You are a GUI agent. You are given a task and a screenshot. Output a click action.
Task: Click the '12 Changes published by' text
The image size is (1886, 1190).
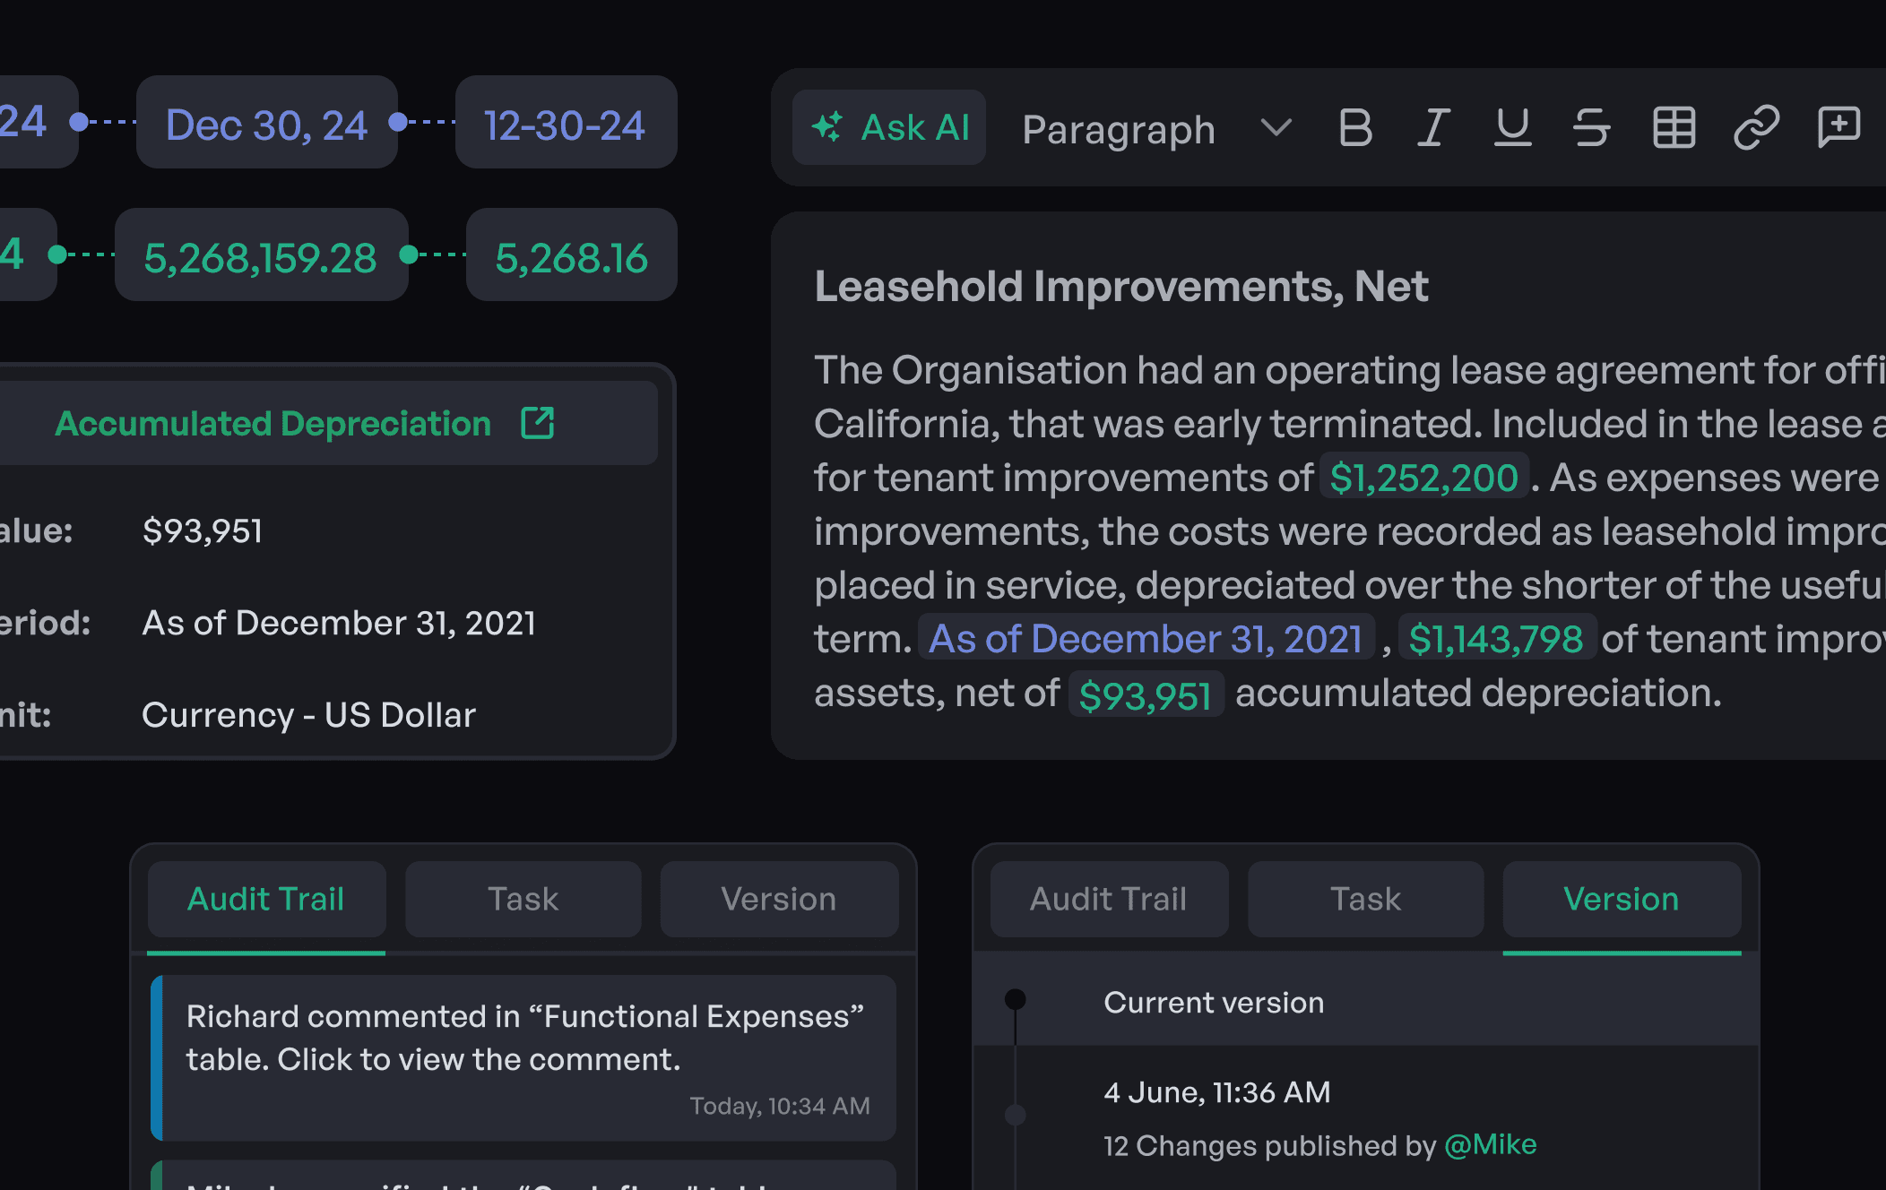(x=1270, y=1145)
